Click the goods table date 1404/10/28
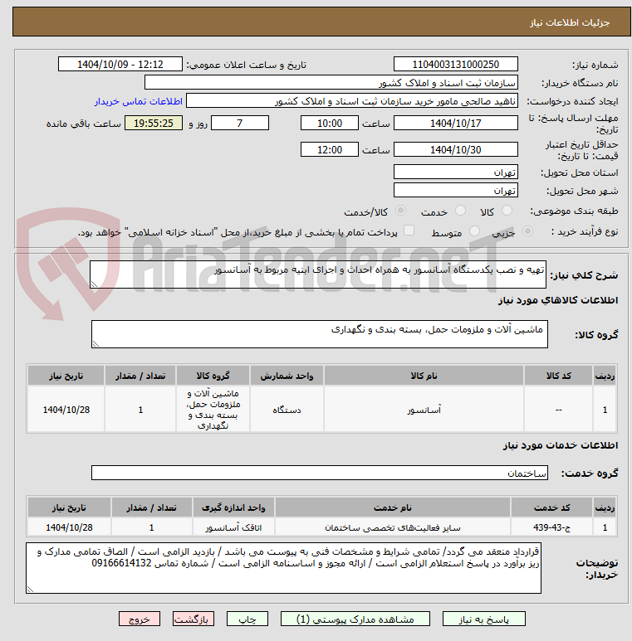 [x=66, y=410]
